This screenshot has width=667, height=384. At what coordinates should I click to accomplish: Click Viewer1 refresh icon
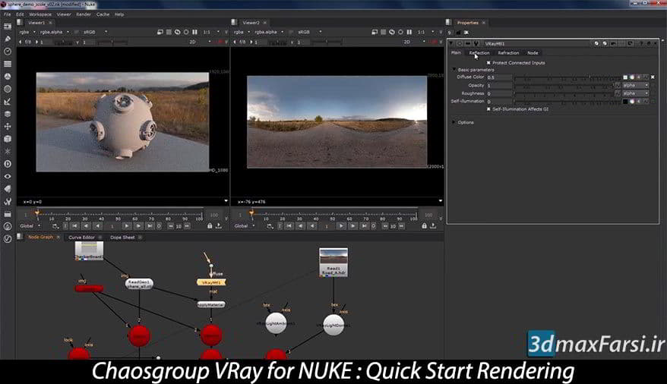coord(177,33)
